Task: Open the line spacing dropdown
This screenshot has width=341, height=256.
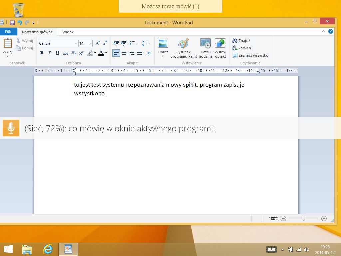Action: point(146,43)
